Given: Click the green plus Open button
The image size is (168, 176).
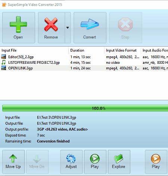Looking at the screenshot, I should pyautogui.click(x=19, y=28).
